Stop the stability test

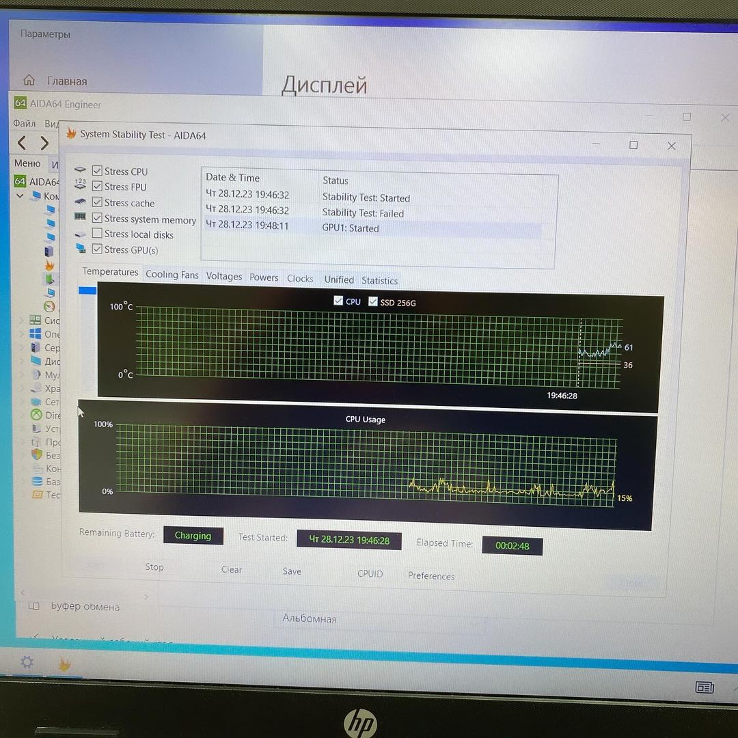pos(154,567)
